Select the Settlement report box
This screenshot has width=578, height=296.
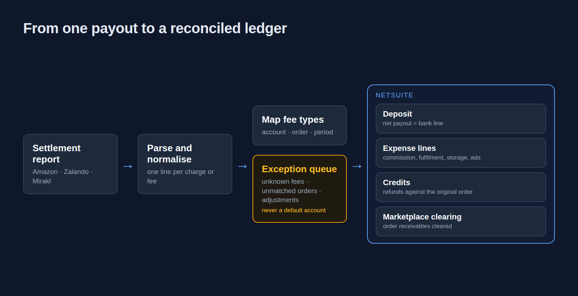70,164
